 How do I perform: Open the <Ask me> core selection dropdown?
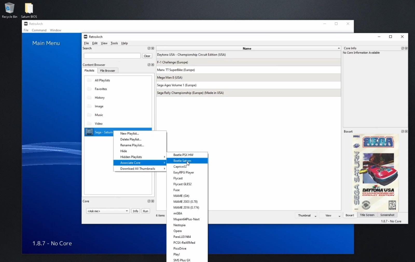tap(107, 211)
